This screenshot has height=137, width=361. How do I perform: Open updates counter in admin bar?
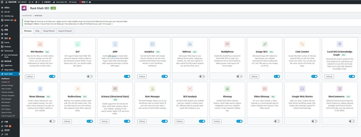(x=31, y=2)
